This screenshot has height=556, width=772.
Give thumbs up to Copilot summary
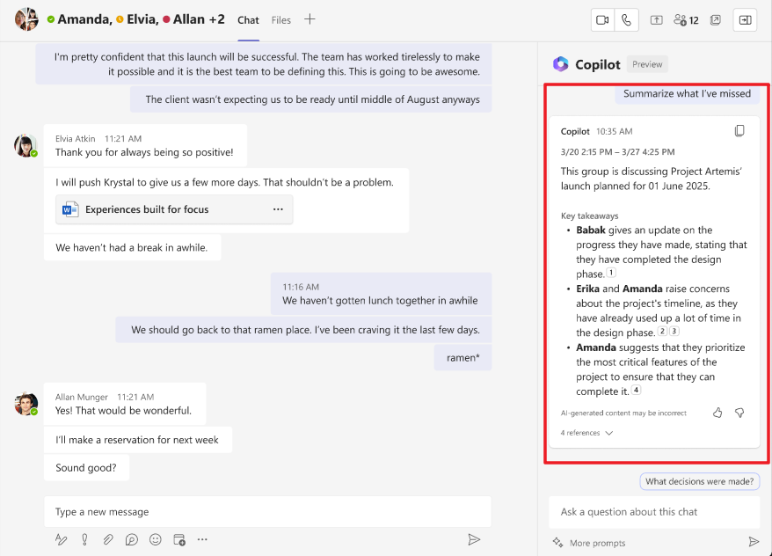[717, 413]
